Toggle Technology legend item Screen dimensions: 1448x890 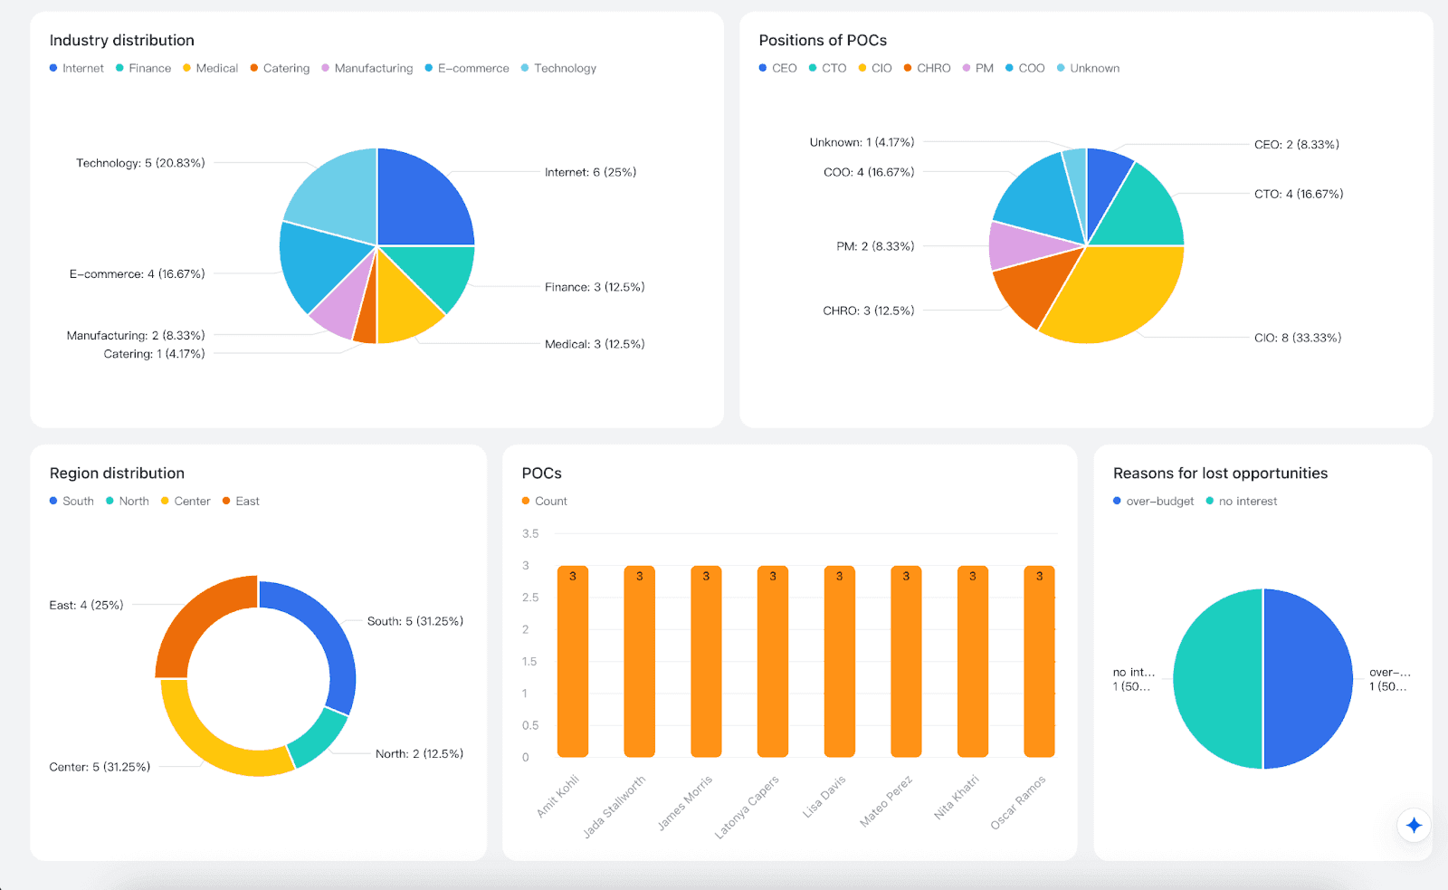pos(558,68)
